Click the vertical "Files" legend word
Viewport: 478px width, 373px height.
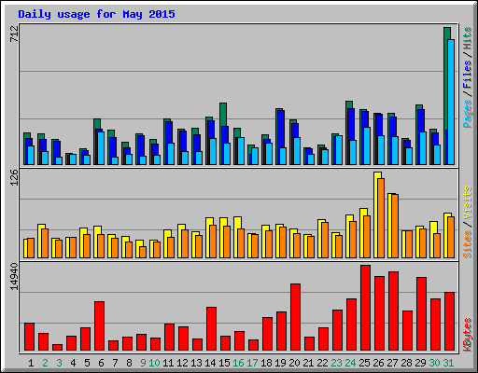coord(468,75)
